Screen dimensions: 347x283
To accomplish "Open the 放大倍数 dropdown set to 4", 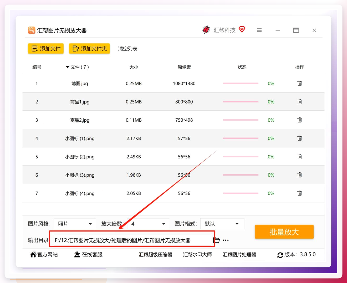I will click(148, 224).
